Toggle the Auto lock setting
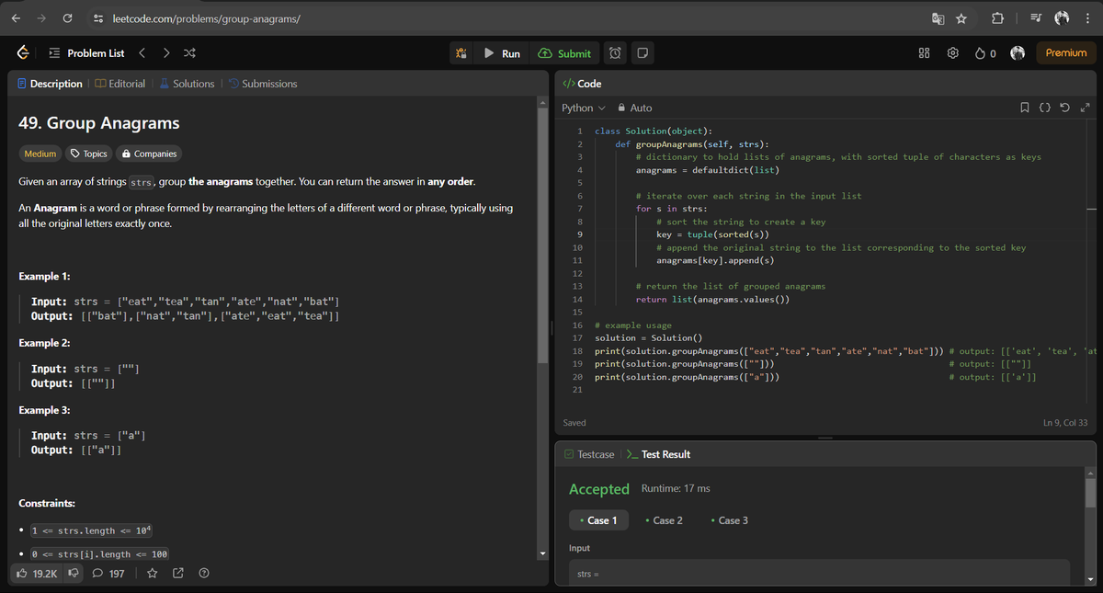The height and width of the screenshot is (593, 1103). [635, 108]
